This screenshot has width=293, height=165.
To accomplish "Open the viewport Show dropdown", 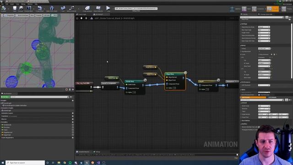I will point(32,15).
